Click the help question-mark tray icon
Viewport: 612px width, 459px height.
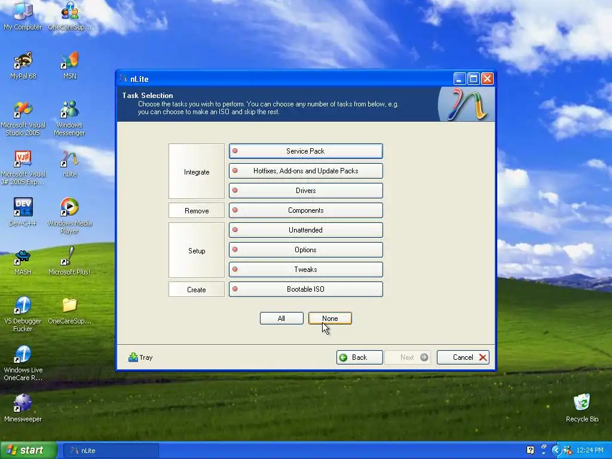click(x=530, y=451)
